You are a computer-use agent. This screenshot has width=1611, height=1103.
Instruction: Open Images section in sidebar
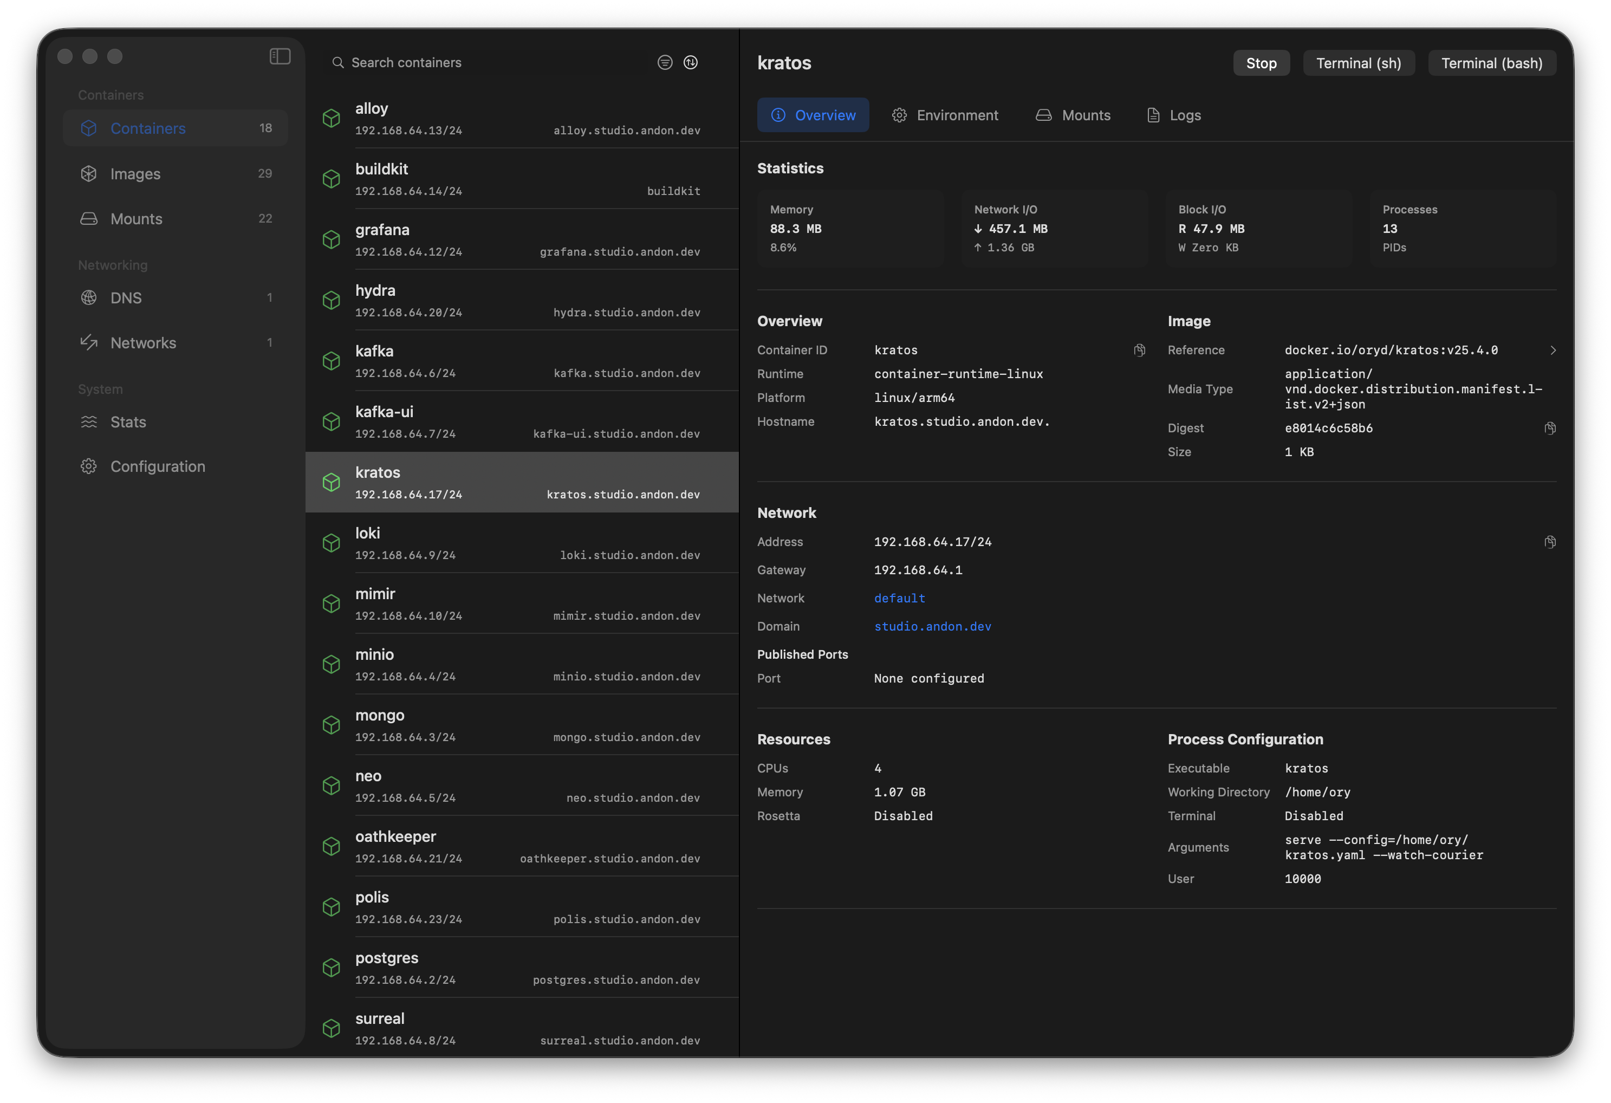(x=176, y=173)
